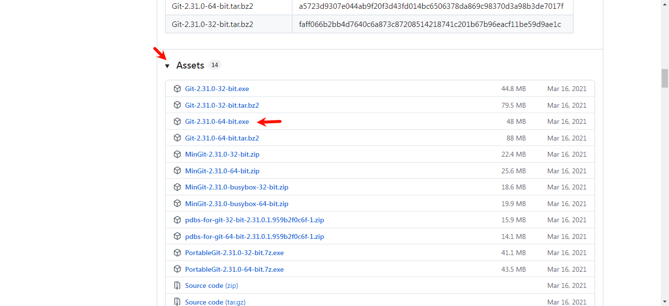Viewport: 669px width, 306px height.
Task: Click the 79.5 MB size value
Action: pos(513,105)
